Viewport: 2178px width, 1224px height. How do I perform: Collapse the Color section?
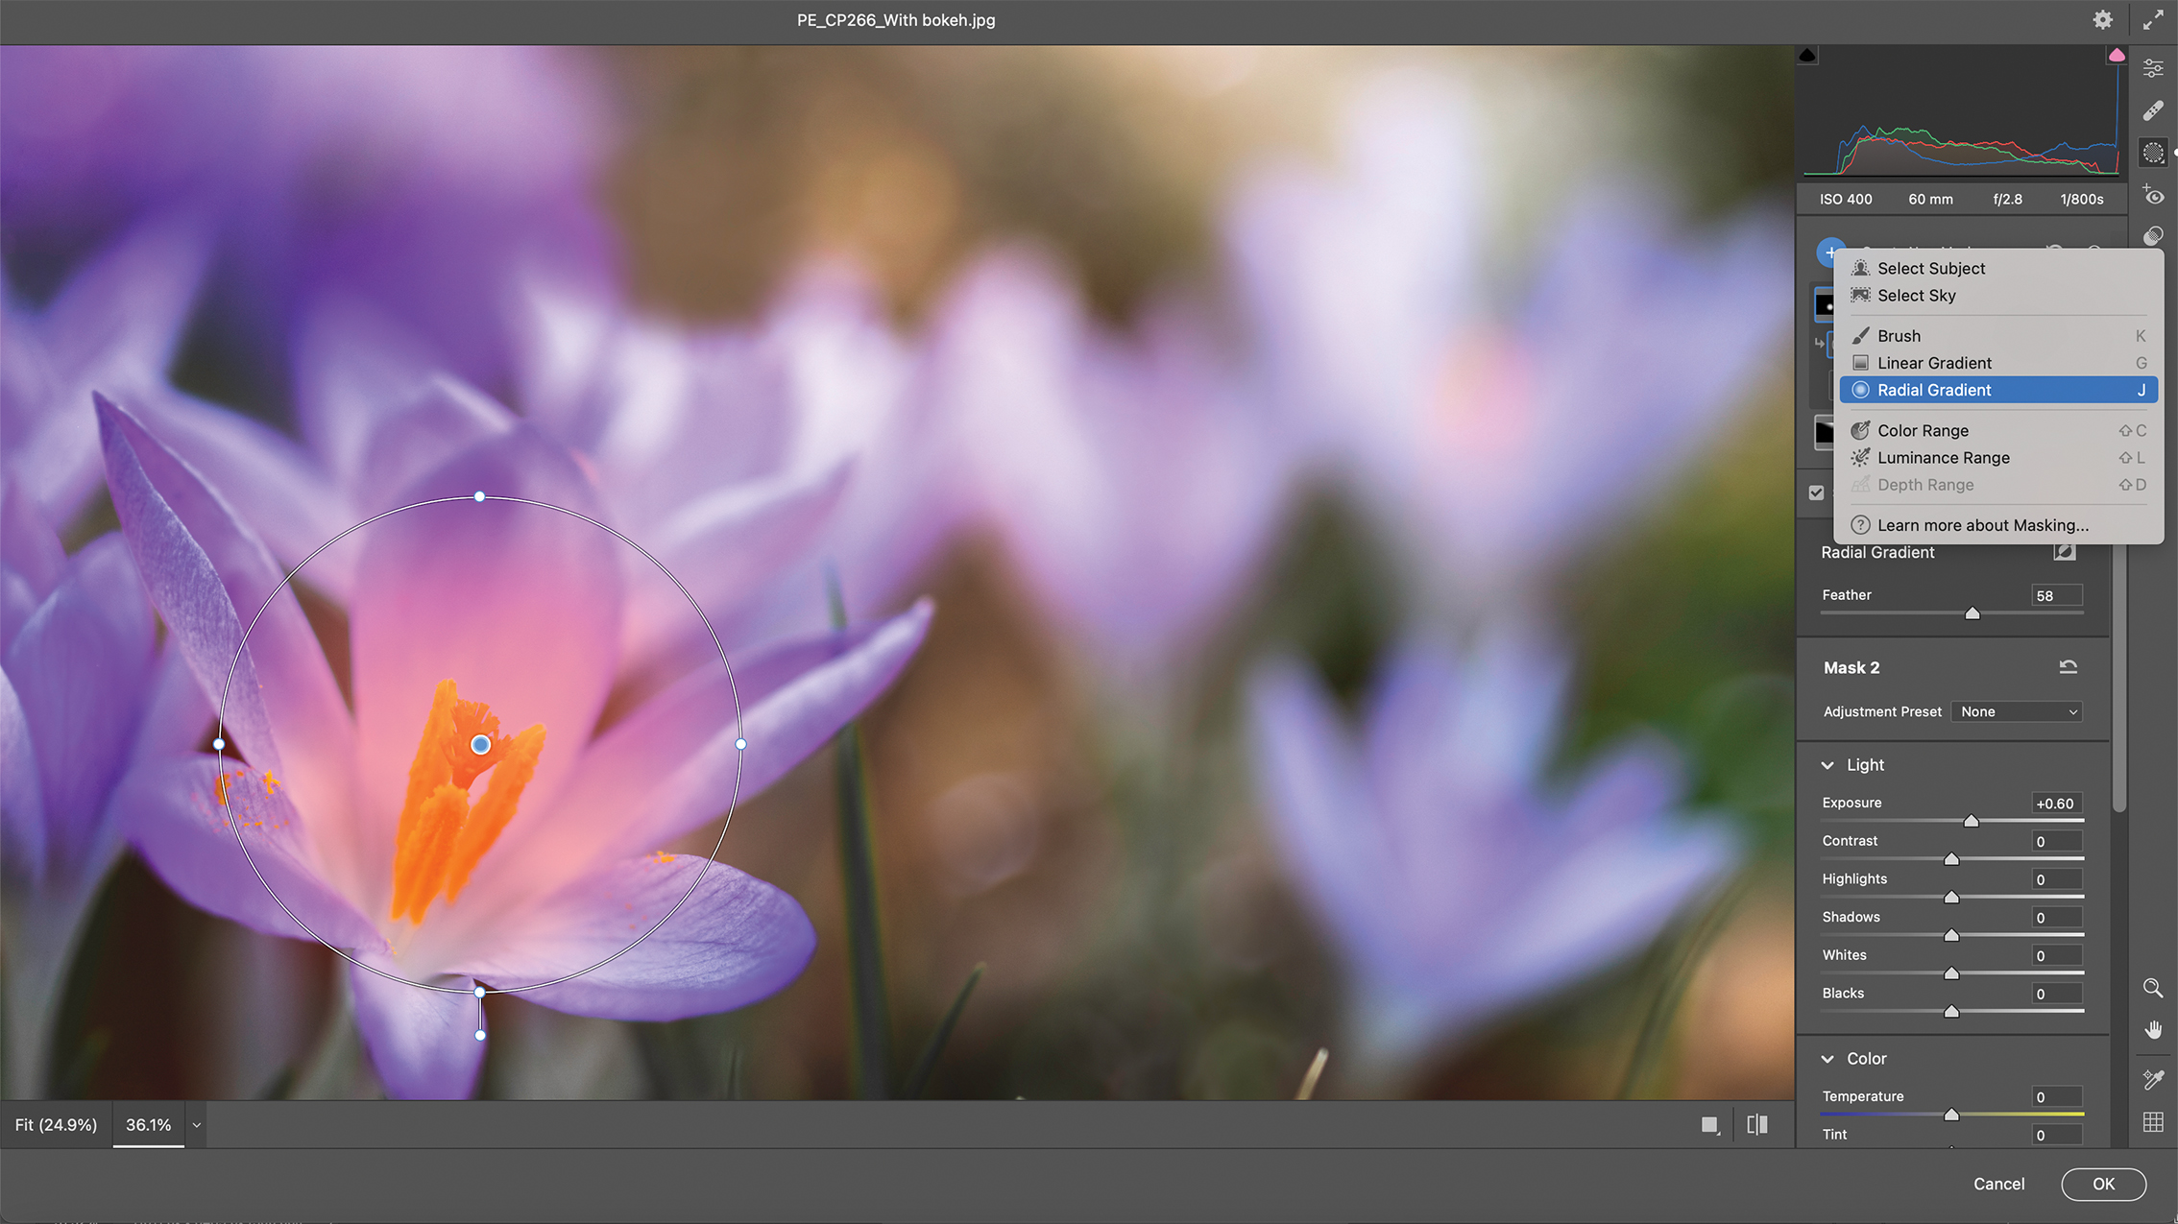1829,1059
